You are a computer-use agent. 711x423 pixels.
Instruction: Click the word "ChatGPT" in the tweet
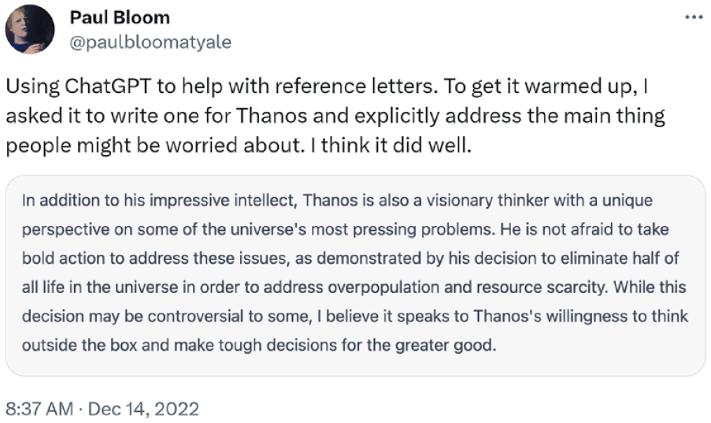[108, 87]
